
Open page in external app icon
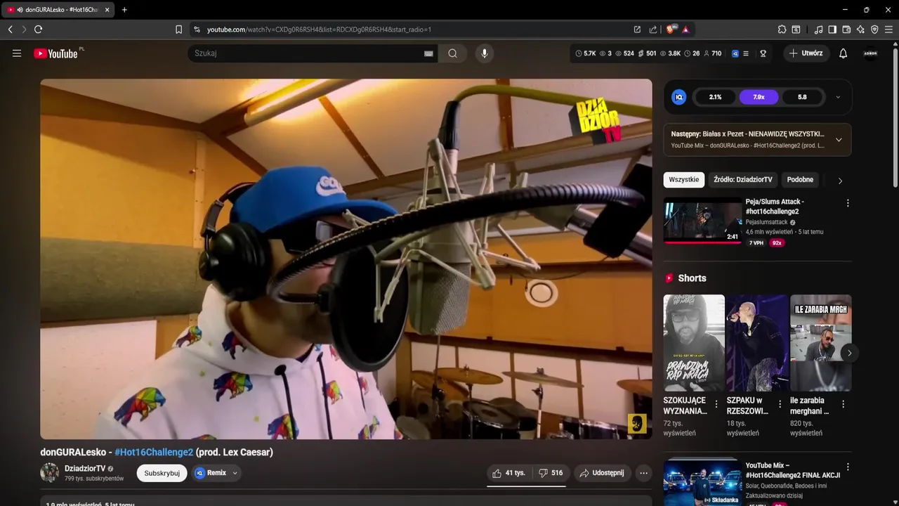pyautogui.click(x=637, y=30)
